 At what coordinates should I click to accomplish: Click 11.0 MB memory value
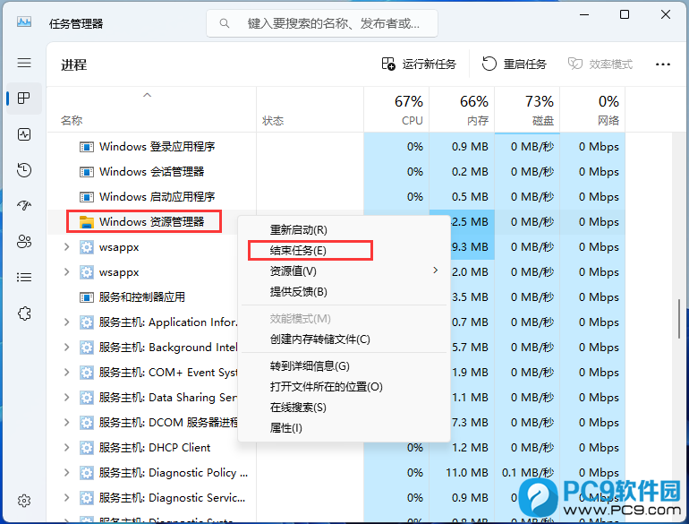tap(467, 473)
